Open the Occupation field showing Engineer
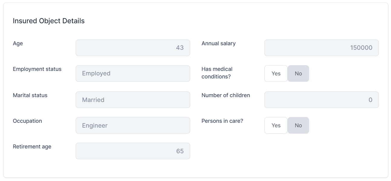The image size is (391, 181). point(133,125)
